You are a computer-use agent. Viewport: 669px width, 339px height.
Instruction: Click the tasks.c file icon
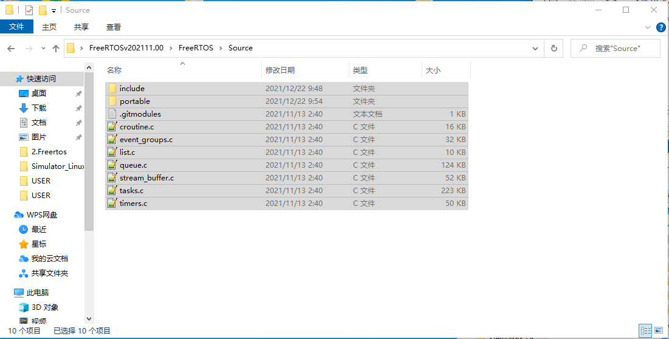(112, 191)
